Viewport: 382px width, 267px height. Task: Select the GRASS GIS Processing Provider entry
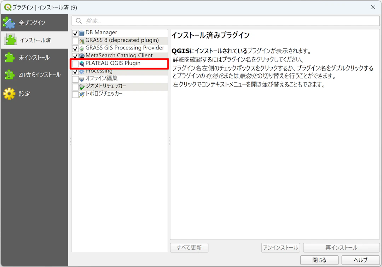pyautogui.click(x=120, y=48)
